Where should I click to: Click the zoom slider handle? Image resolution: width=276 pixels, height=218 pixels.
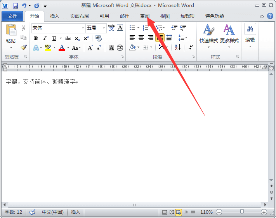(242, 212)
